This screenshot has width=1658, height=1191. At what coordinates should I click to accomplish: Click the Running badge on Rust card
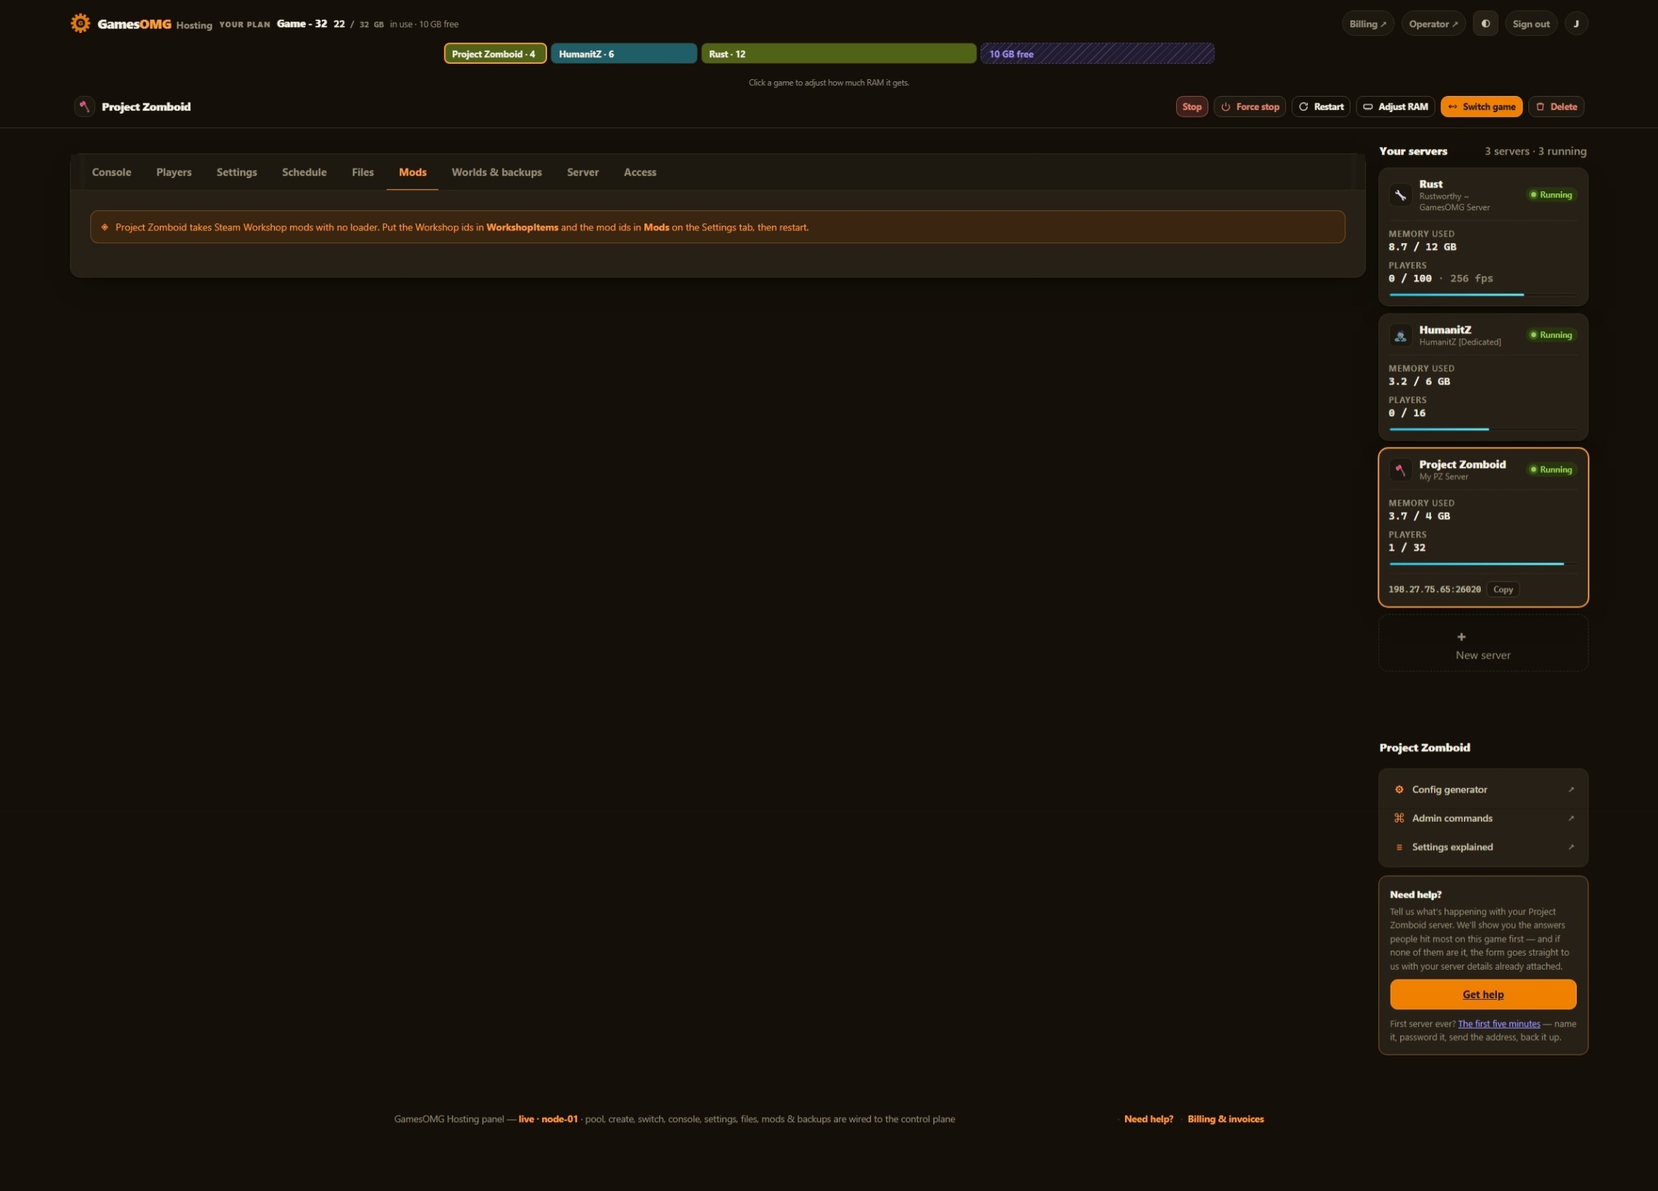point(1550,195)
